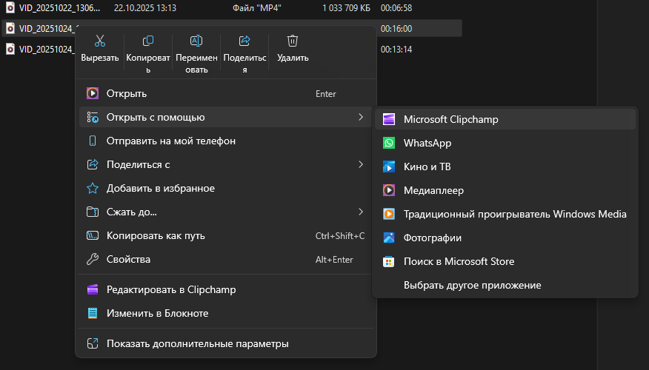Select Редактировать в Clipchamp
Screen dimensions: 649x370
pos(225,289)
